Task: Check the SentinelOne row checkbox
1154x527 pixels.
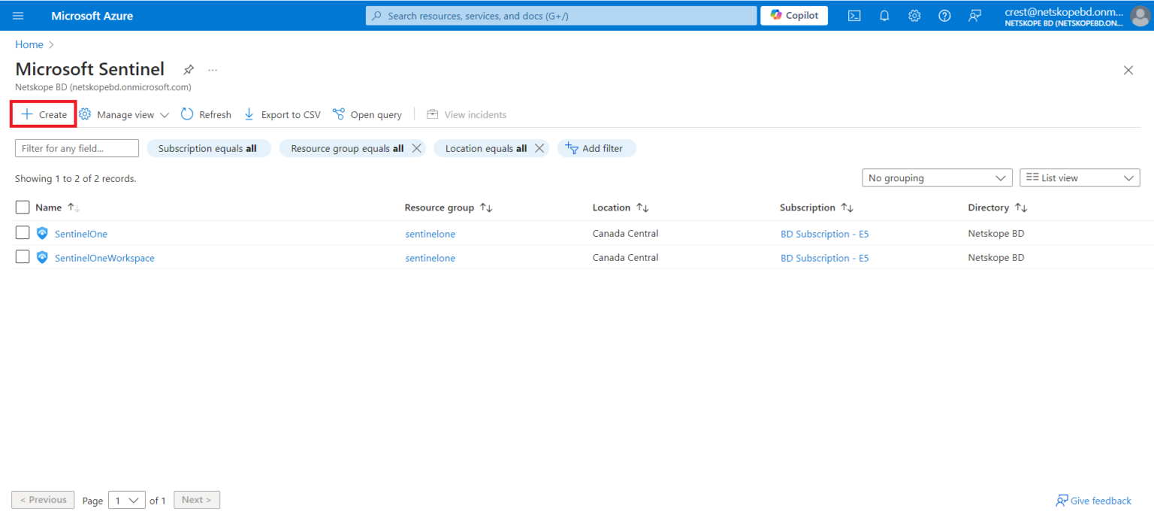Action: (22, 232)
